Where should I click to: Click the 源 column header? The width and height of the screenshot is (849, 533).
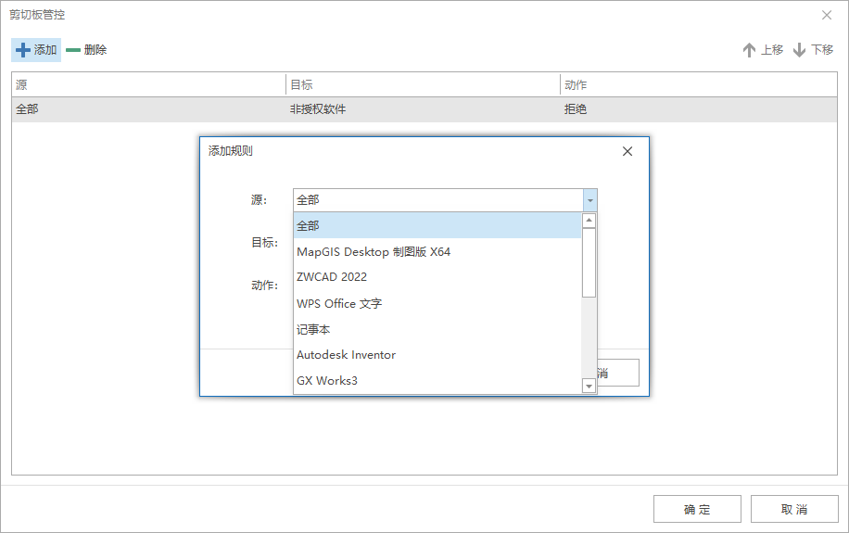pyautogui.click(x=148, y=85)
